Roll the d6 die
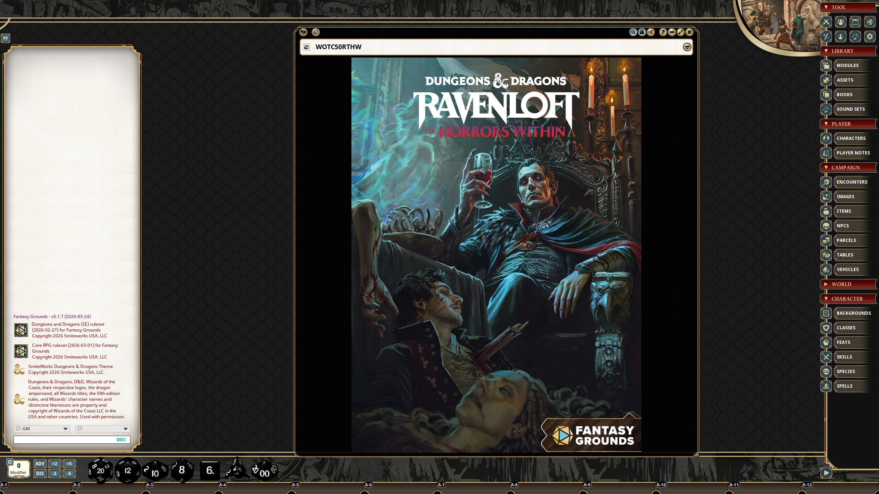The image size is (879, 494). (210, 470)
